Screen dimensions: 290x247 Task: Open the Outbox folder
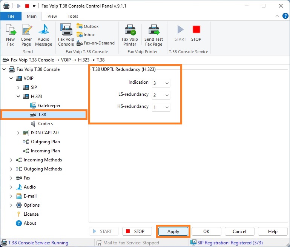click(87, 26)
